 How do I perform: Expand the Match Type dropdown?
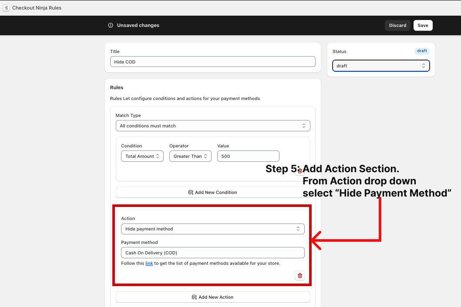[x=212, y=126]
